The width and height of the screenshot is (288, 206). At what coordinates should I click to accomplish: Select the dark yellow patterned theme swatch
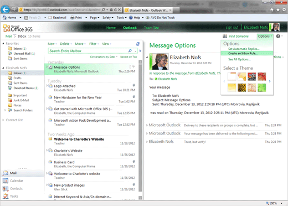pos(242,87)
